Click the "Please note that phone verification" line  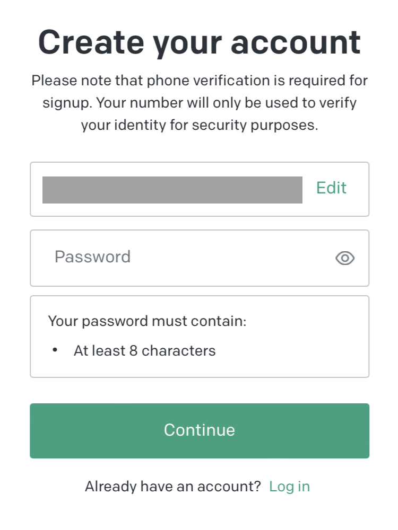pos(199,81)
